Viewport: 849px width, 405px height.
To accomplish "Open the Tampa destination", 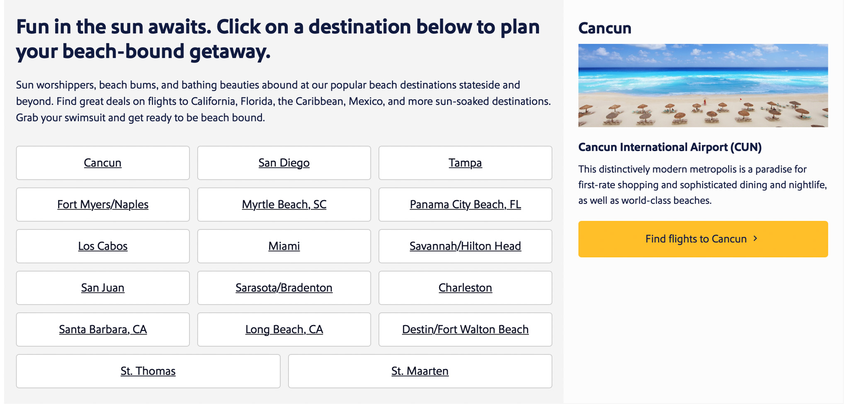I will (465, 163).
